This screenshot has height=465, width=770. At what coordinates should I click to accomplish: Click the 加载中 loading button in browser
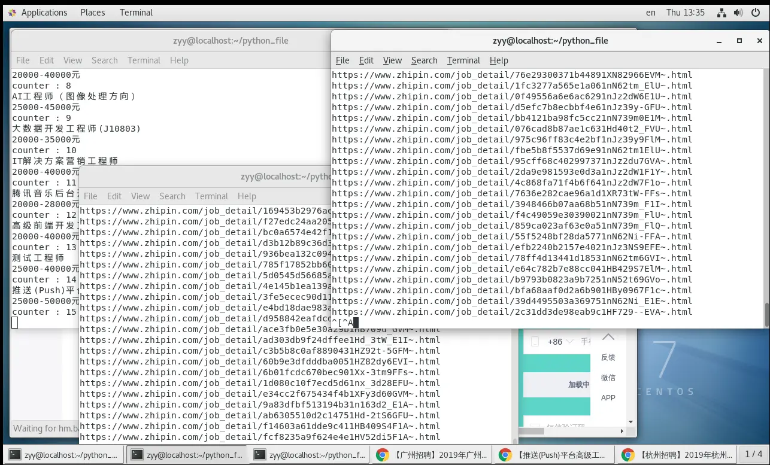coord(557,384)
